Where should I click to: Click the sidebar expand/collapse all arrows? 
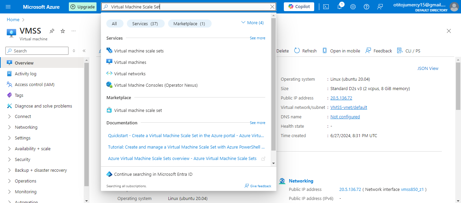[74, 51]
